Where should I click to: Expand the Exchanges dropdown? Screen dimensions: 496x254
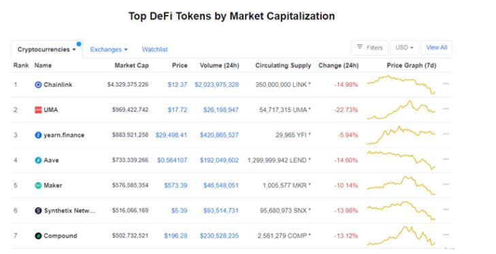pyautogui.click(x=109, y=50)
